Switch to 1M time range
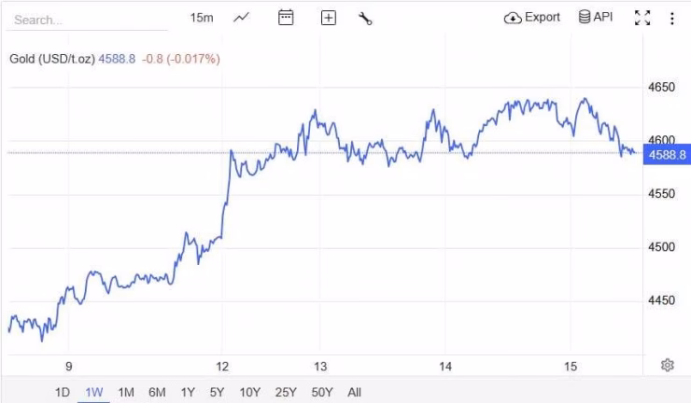691x403 pixels. pyautogui.click(x=126, y=392)
